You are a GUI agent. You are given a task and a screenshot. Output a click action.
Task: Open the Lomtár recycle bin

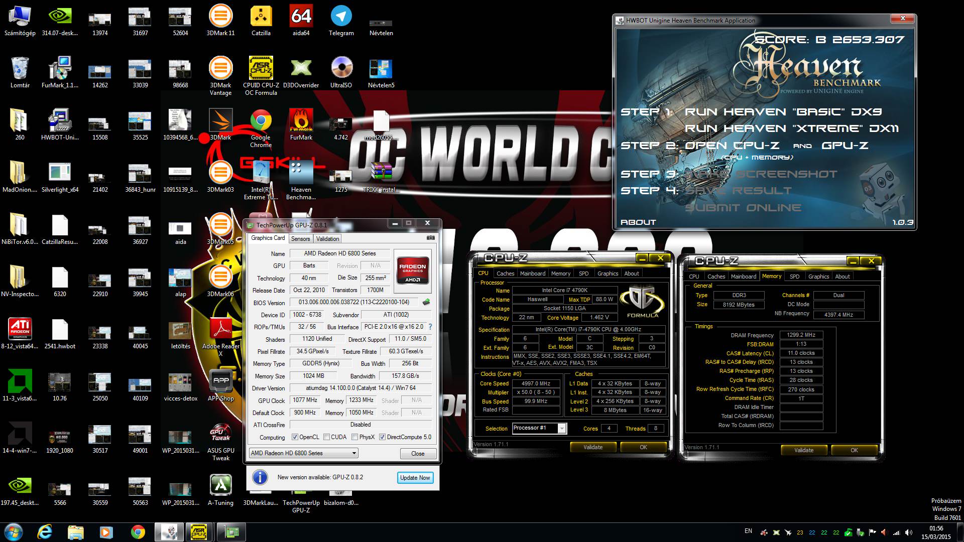click(x=20, y=72)
